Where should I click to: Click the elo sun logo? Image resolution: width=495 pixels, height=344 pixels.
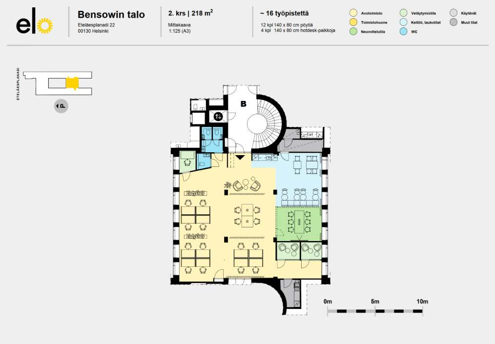(44, 25)
